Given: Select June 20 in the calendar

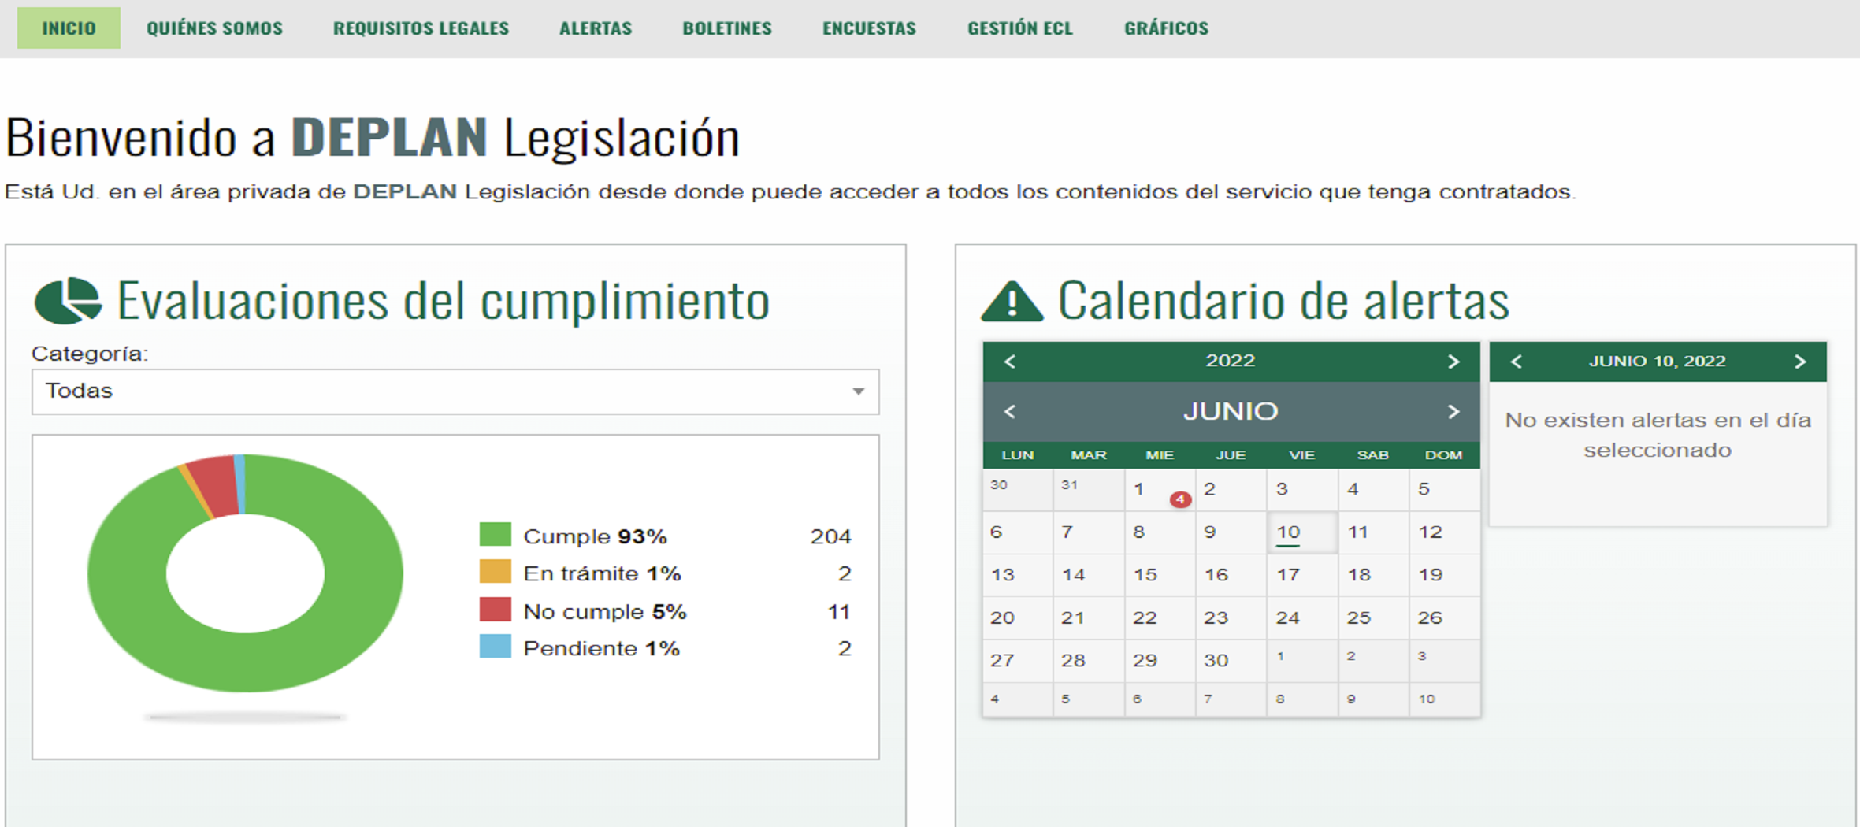Looking at the screenshot, I should coord(1018,617).
